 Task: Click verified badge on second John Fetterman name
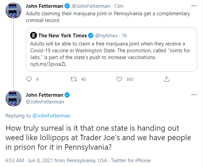[x=67, y=95]
